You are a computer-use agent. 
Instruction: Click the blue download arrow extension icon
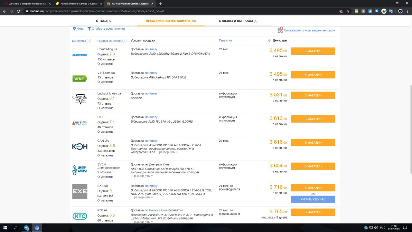370,11
